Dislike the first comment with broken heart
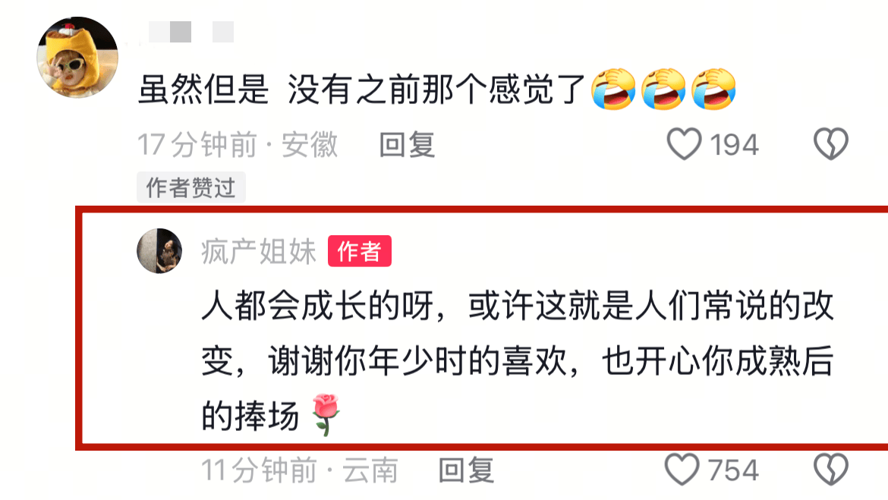This screenshot has height=500, width=888. [831, 144]
